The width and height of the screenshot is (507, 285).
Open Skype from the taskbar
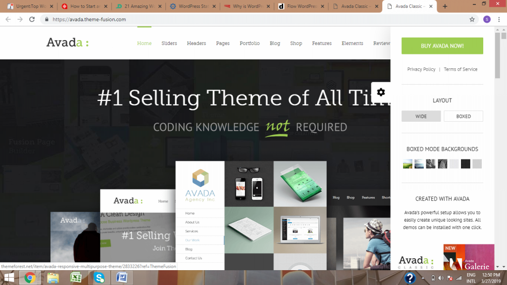[x=99, y=278]
